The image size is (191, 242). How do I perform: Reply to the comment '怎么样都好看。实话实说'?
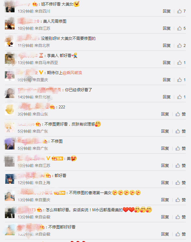(165, 217)
